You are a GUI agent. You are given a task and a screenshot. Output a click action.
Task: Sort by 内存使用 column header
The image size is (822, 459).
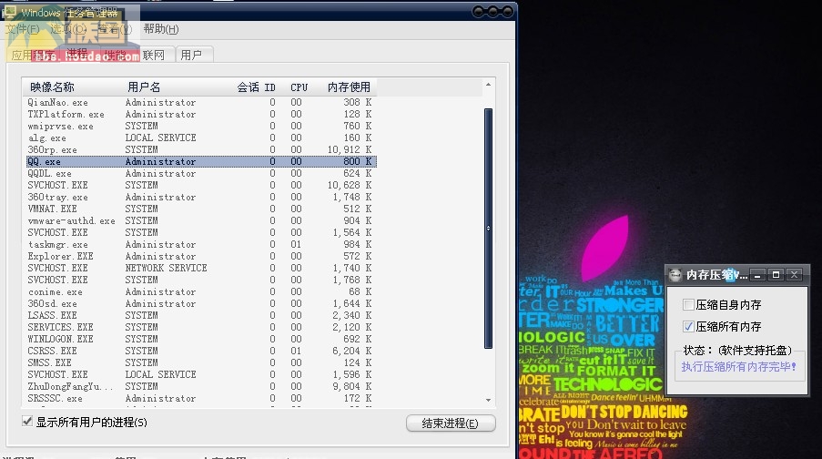pos(349,87)
